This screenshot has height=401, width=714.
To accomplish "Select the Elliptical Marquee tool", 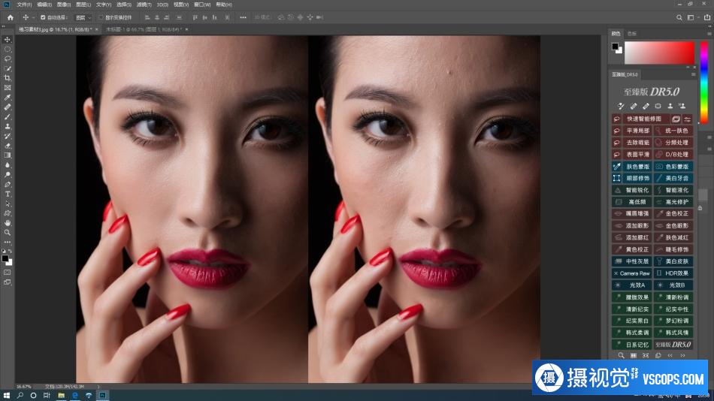I will click(x=8, y=49).
